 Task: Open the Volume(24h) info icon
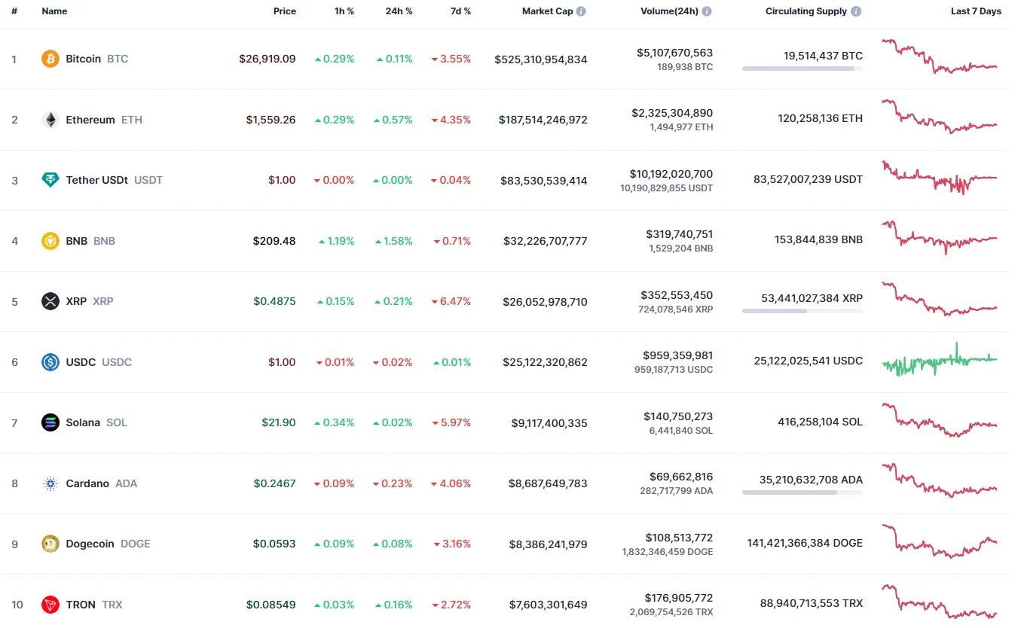click(707, 11)
